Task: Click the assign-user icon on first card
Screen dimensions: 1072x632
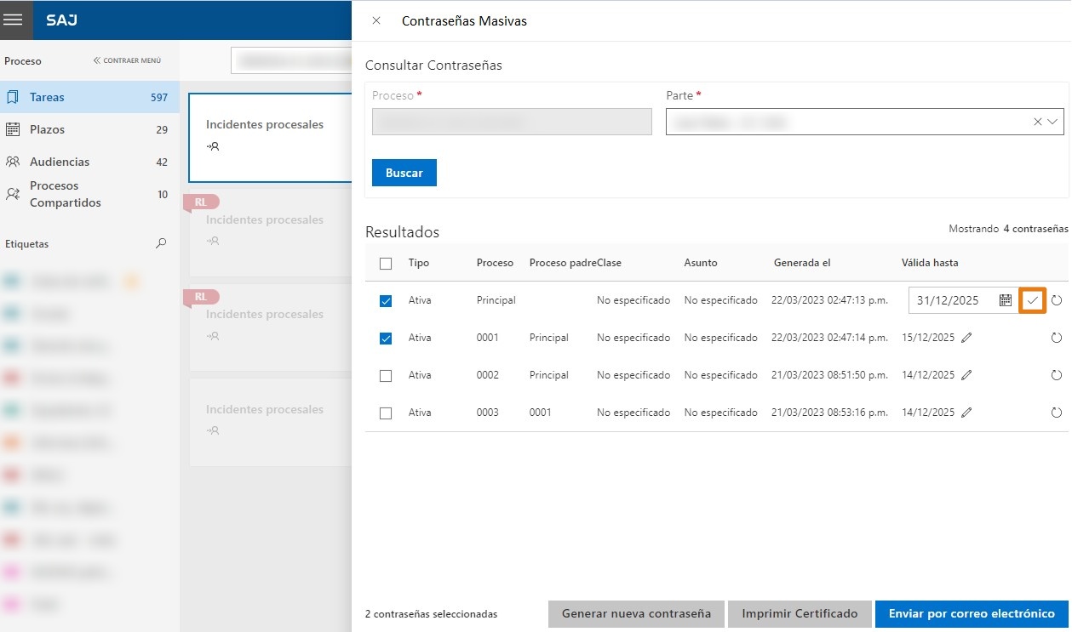Action: (213, 146)
